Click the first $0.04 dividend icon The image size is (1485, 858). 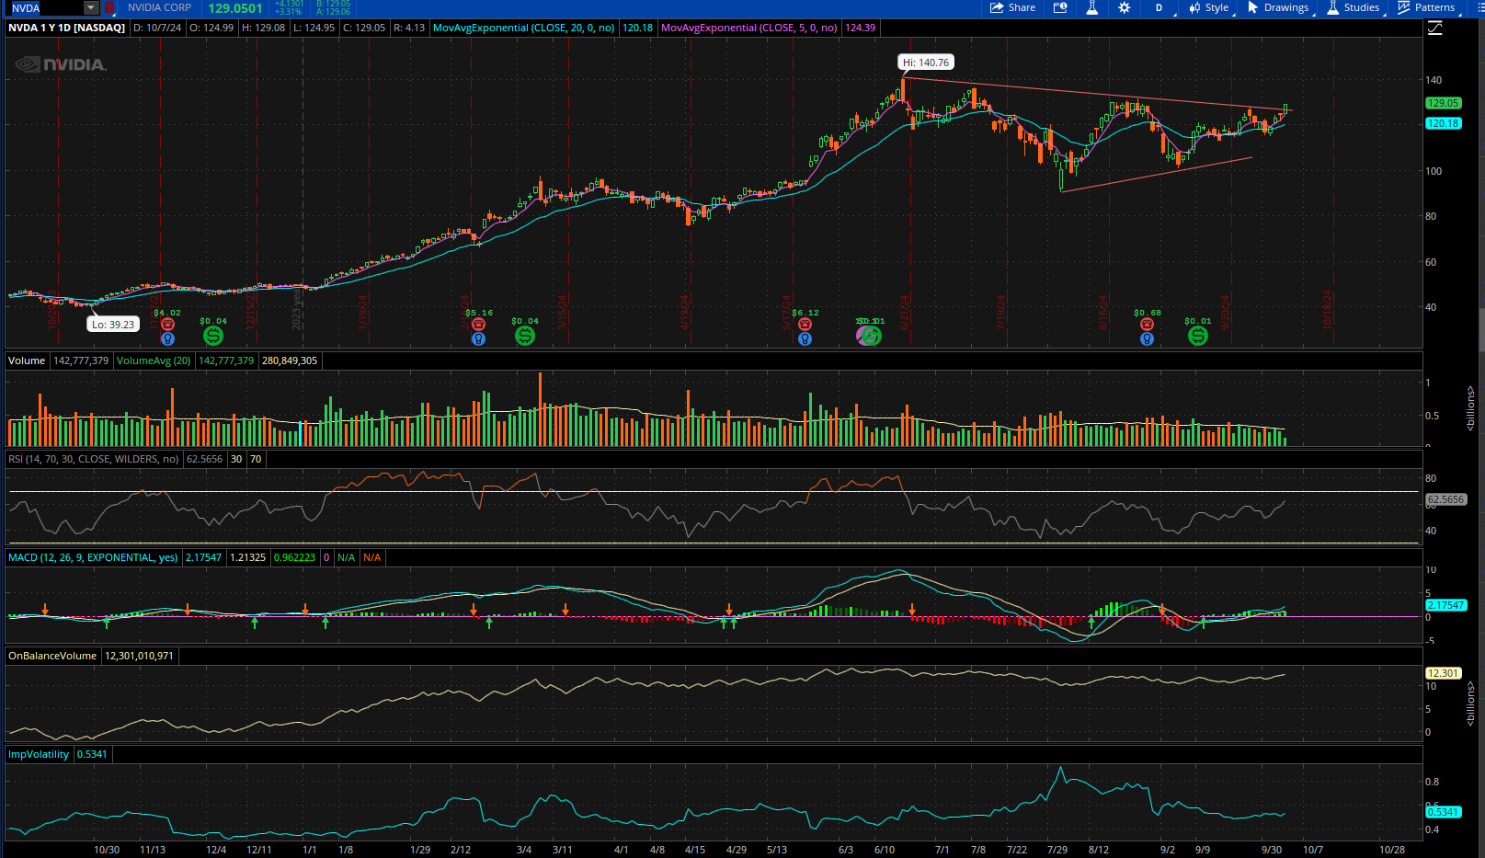point(212,336)
